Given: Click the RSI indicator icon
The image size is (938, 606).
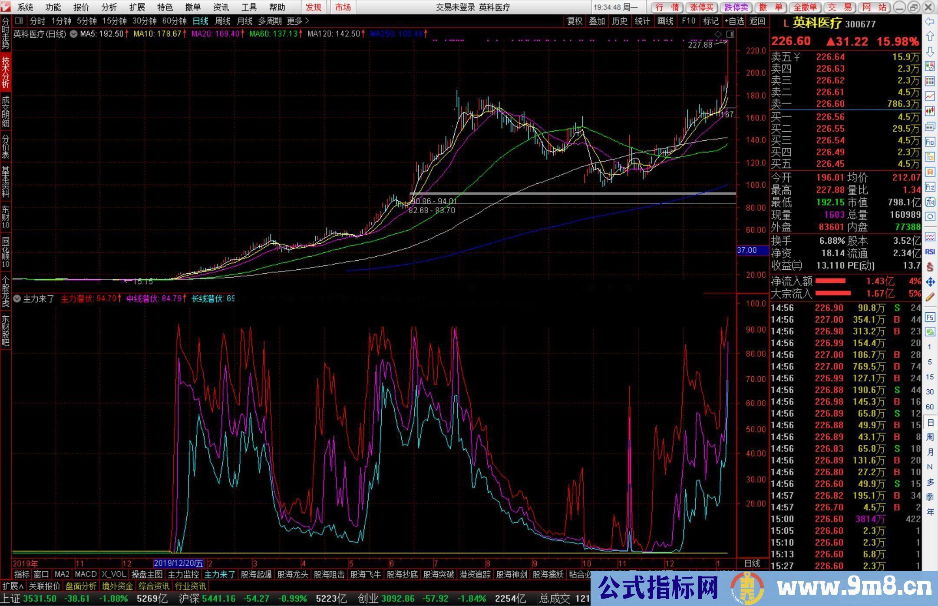Looking at the screenshot, I should (x=930, y=252).
